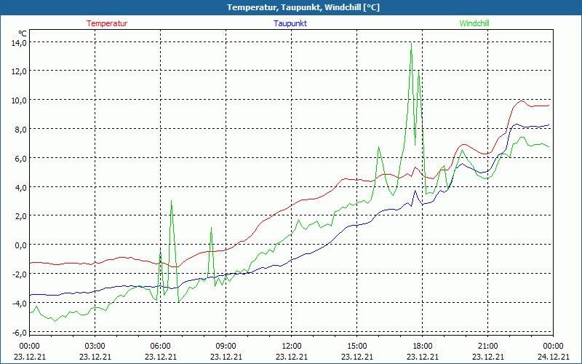Select the 12:00 time label on the x-axis
The image size is (582, 364).
291,346
